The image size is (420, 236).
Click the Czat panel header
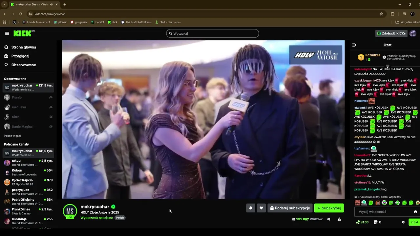[x=387, y=45]
